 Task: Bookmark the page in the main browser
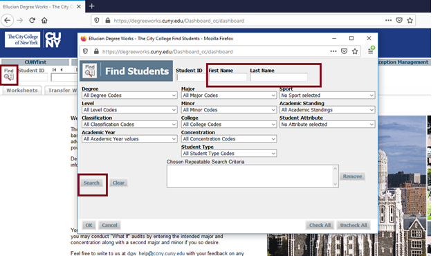[410, 20]
